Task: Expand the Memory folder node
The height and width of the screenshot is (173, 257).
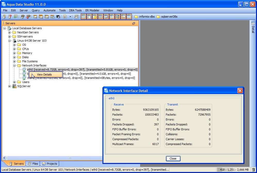Action: point(14,53)
